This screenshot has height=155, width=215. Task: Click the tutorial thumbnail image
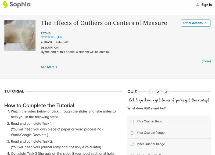pyautogui.click(x=20, y=35)
